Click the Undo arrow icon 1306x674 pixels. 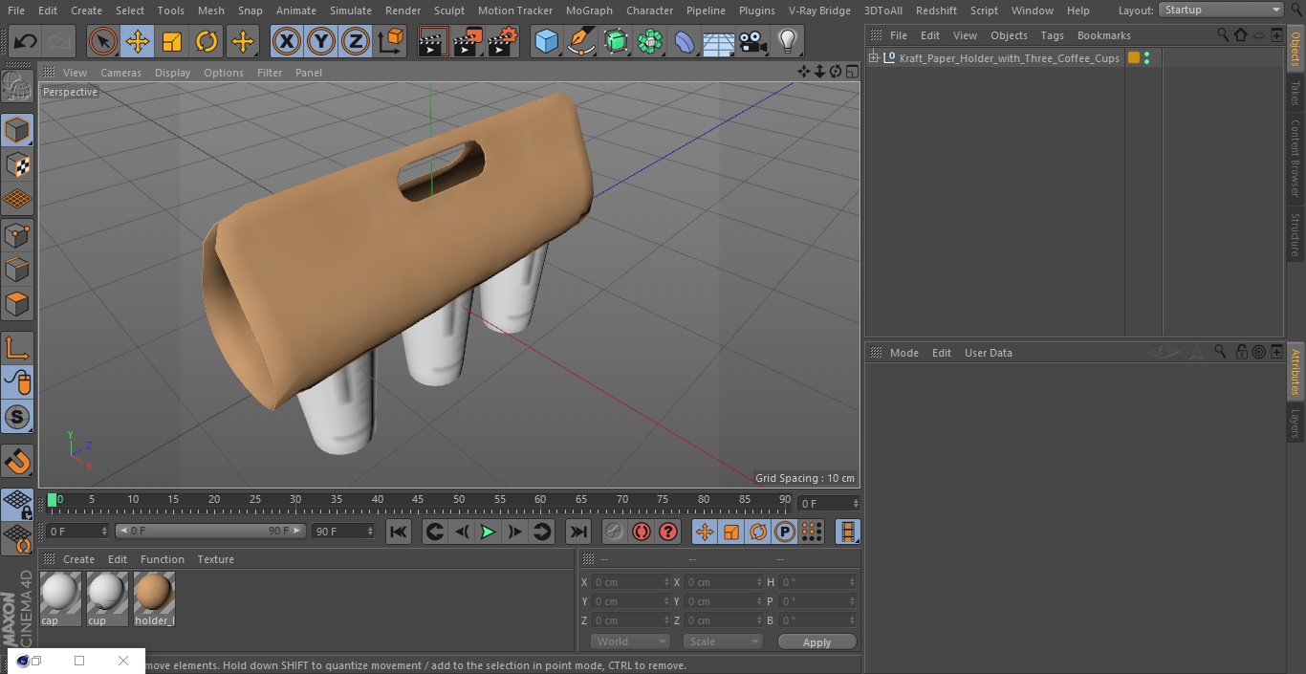point(25,41)
